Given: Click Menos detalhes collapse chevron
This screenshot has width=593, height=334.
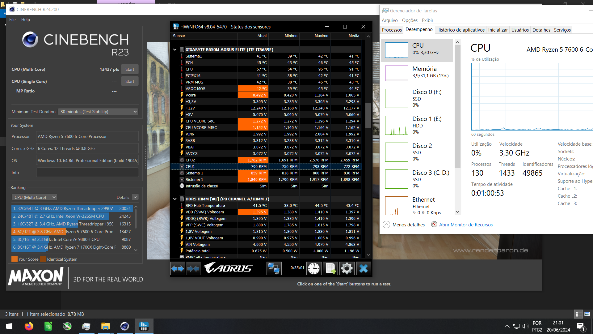Looking at the screenshot, I should click(386, 225).
